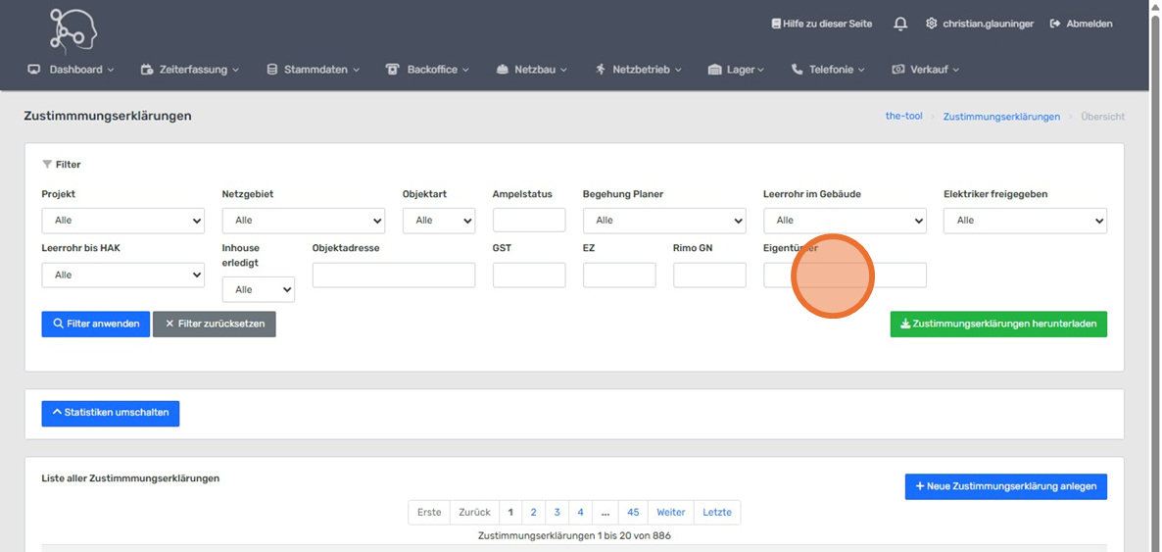The image size is (1162, 552).
Task: Go to page 45 in pagination
Action: [x=633, y=513]
